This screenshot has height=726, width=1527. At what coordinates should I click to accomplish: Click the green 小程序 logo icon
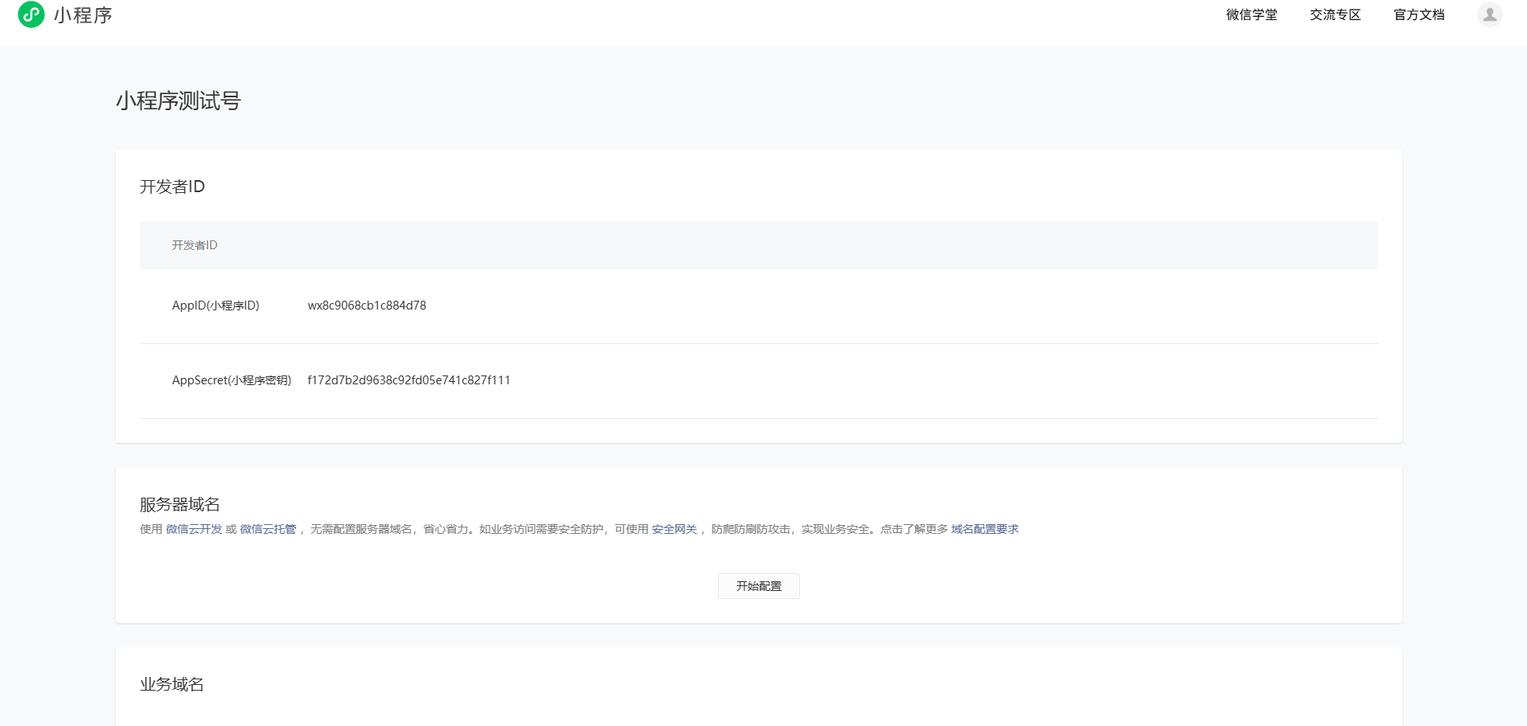[x=31, y=14]
